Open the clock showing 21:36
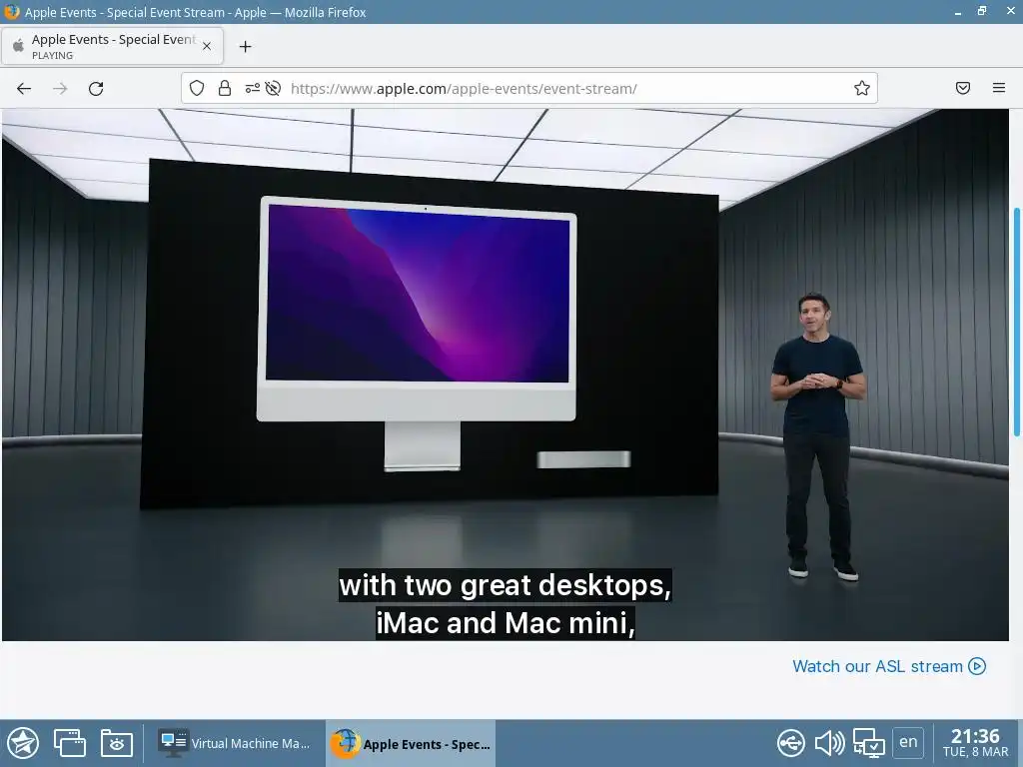The width and height of the screenshot is (1023, 767). pyautogui.click(x=975, y=743)
